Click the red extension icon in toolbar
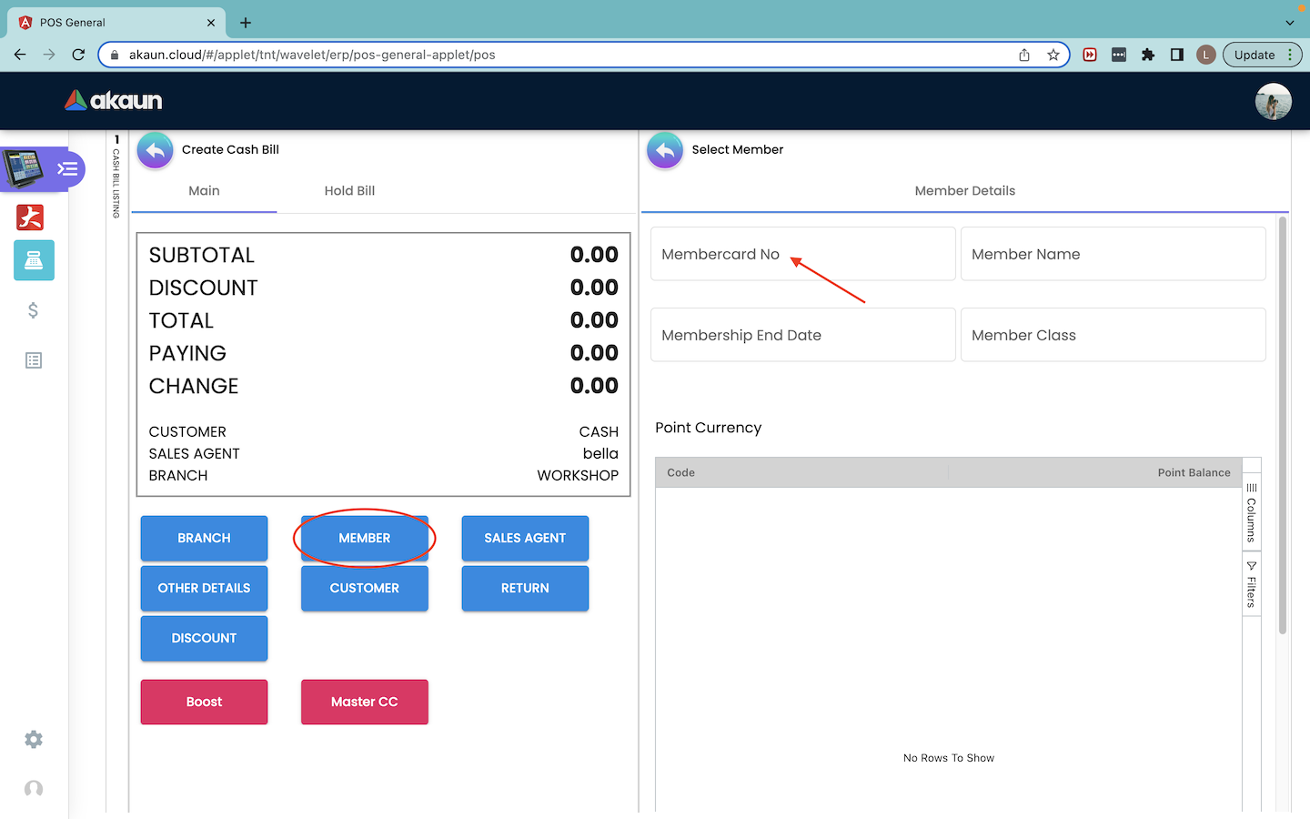 (x=1090, y=55)
